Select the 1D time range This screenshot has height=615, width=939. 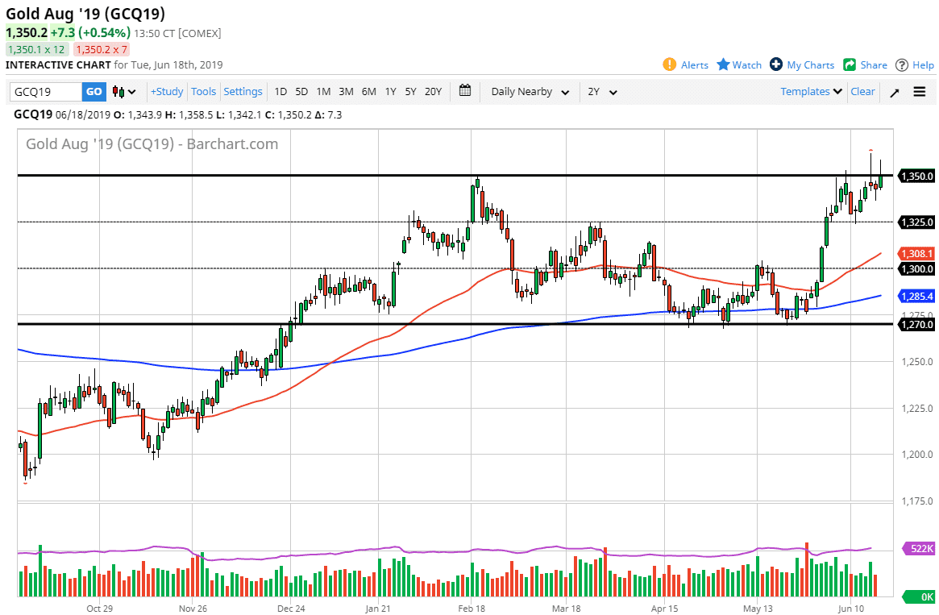click(x=280, y=92)
